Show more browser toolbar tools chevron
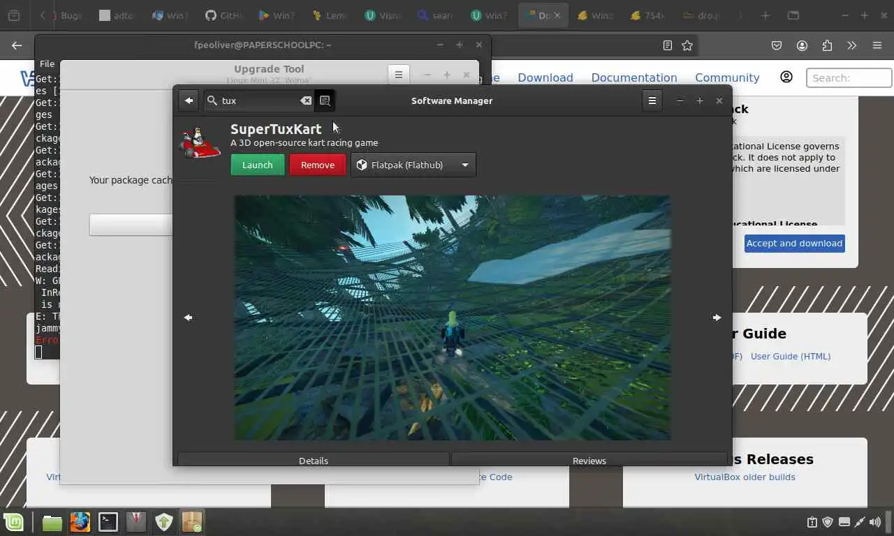 851,45
